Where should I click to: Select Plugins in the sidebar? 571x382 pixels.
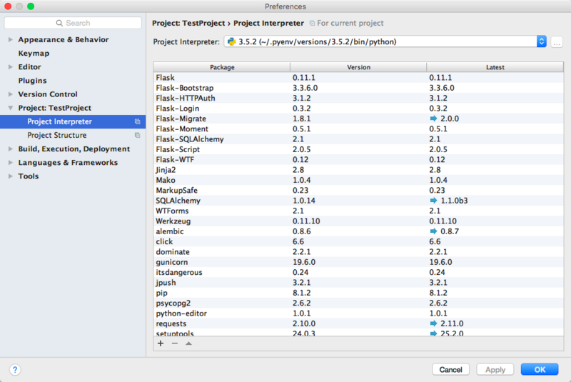[32, 81]
